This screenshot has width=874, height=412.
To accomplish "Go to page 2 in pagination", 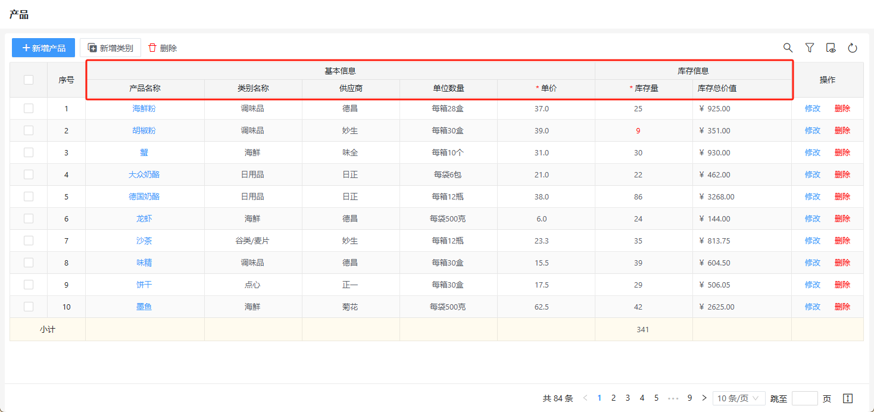I will 613,398.
